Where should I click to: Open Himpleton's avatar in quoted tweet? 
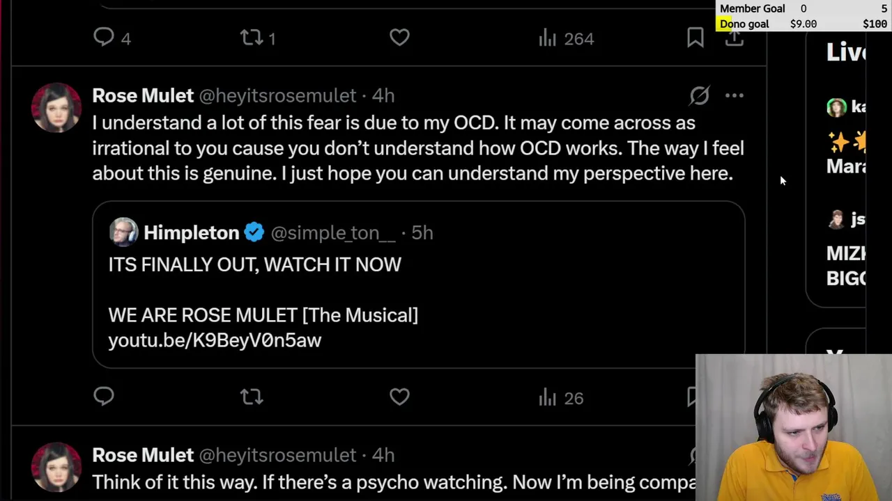tap(123, 232)
